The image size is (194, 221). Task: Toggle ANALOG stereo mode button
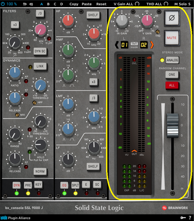(x=172, y=60)
